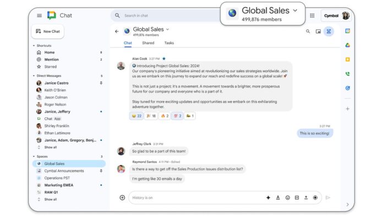Click the plus attach button in composer
Screen dimensions: 383x216
click(x=122, y=198)
